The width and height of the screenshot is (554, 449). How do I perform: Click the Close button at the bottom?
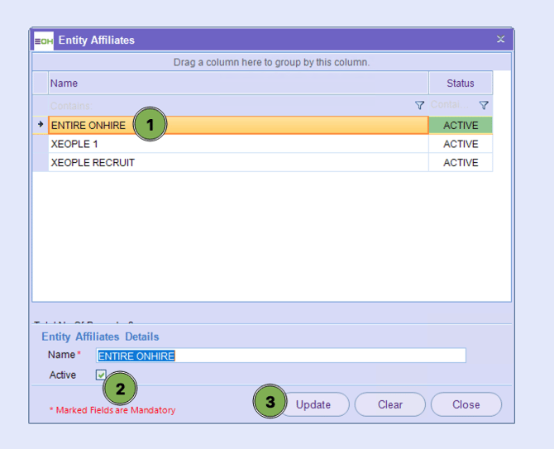466,404
